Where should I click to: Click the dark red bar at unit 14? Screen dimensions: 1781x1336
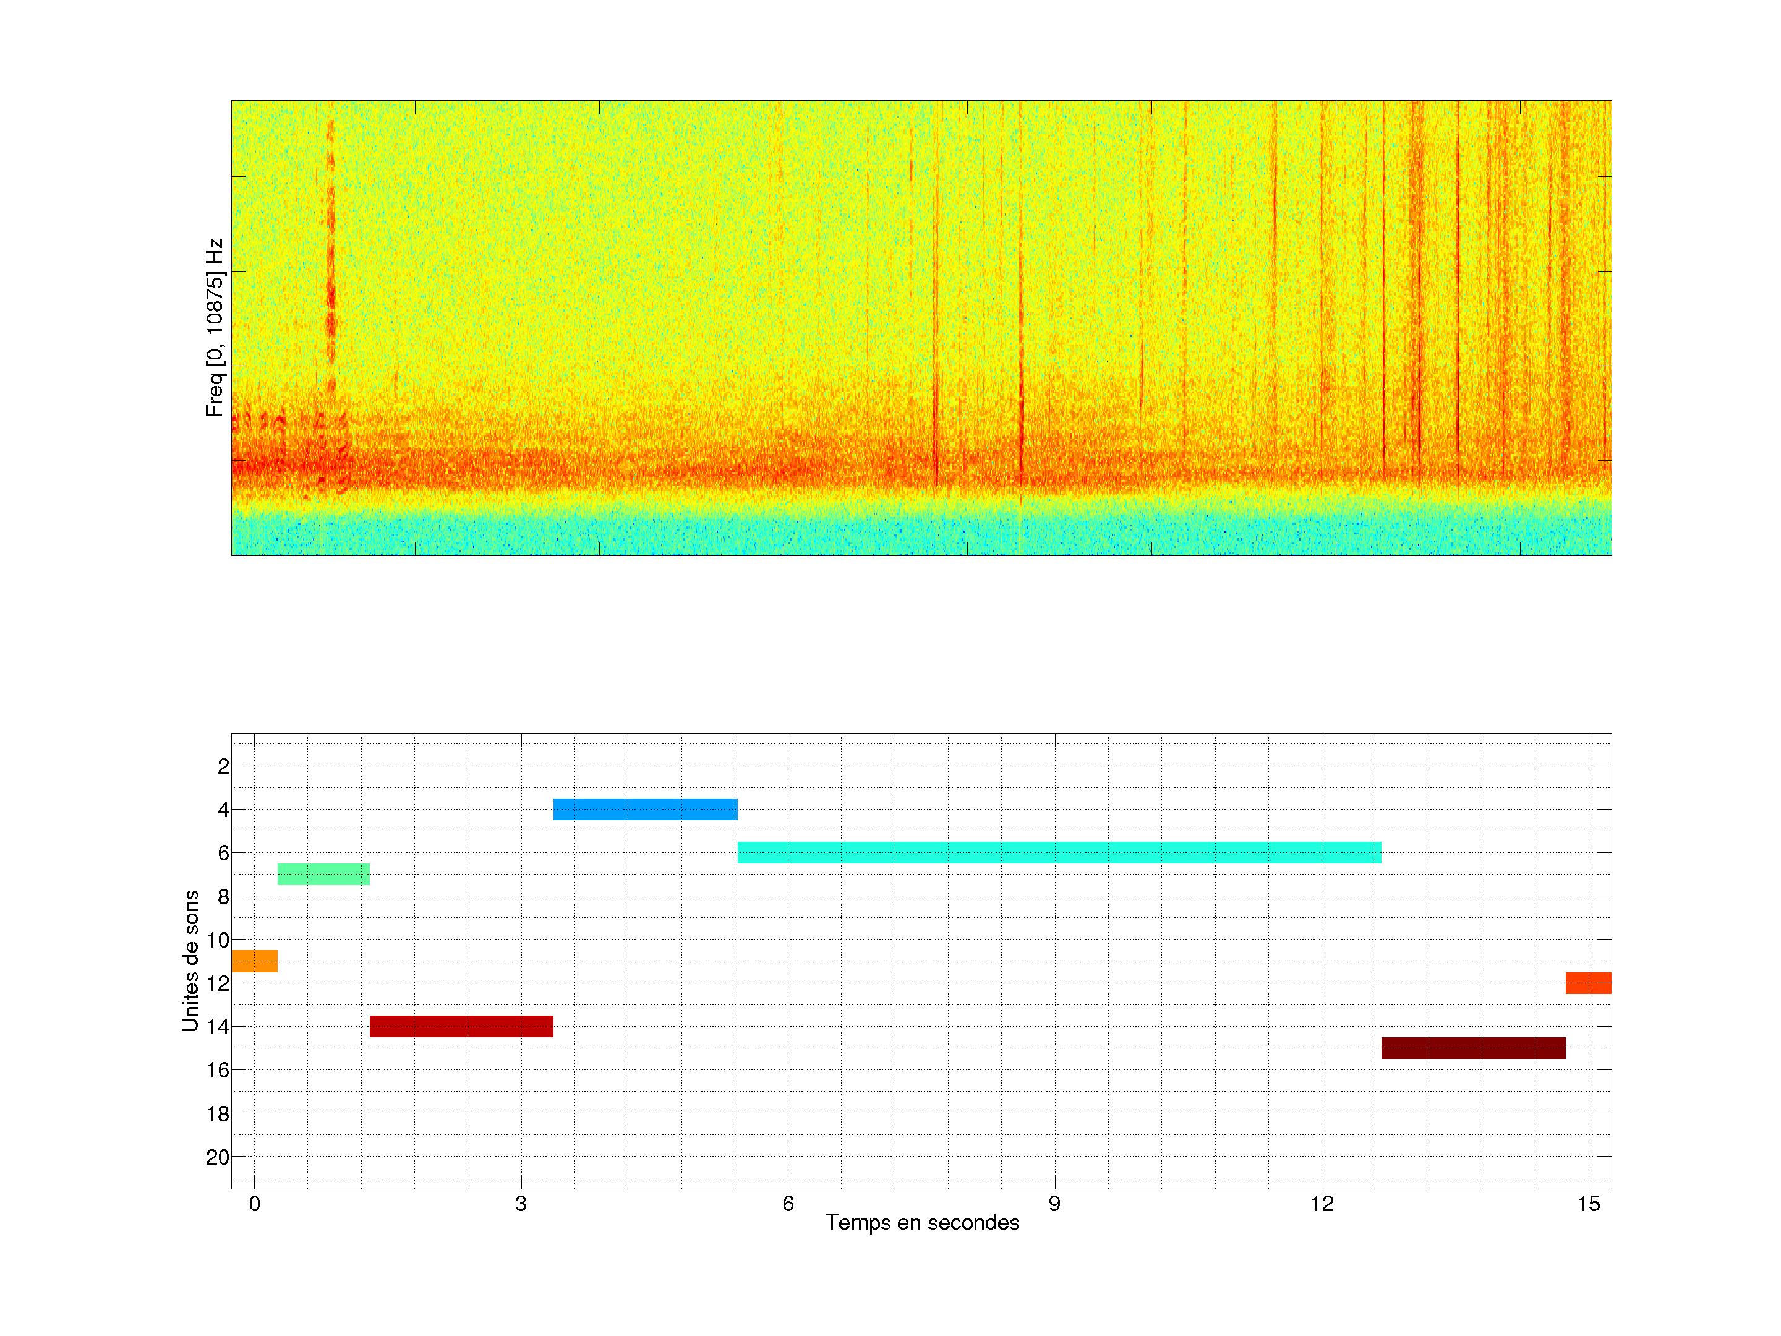(461, 1027)
